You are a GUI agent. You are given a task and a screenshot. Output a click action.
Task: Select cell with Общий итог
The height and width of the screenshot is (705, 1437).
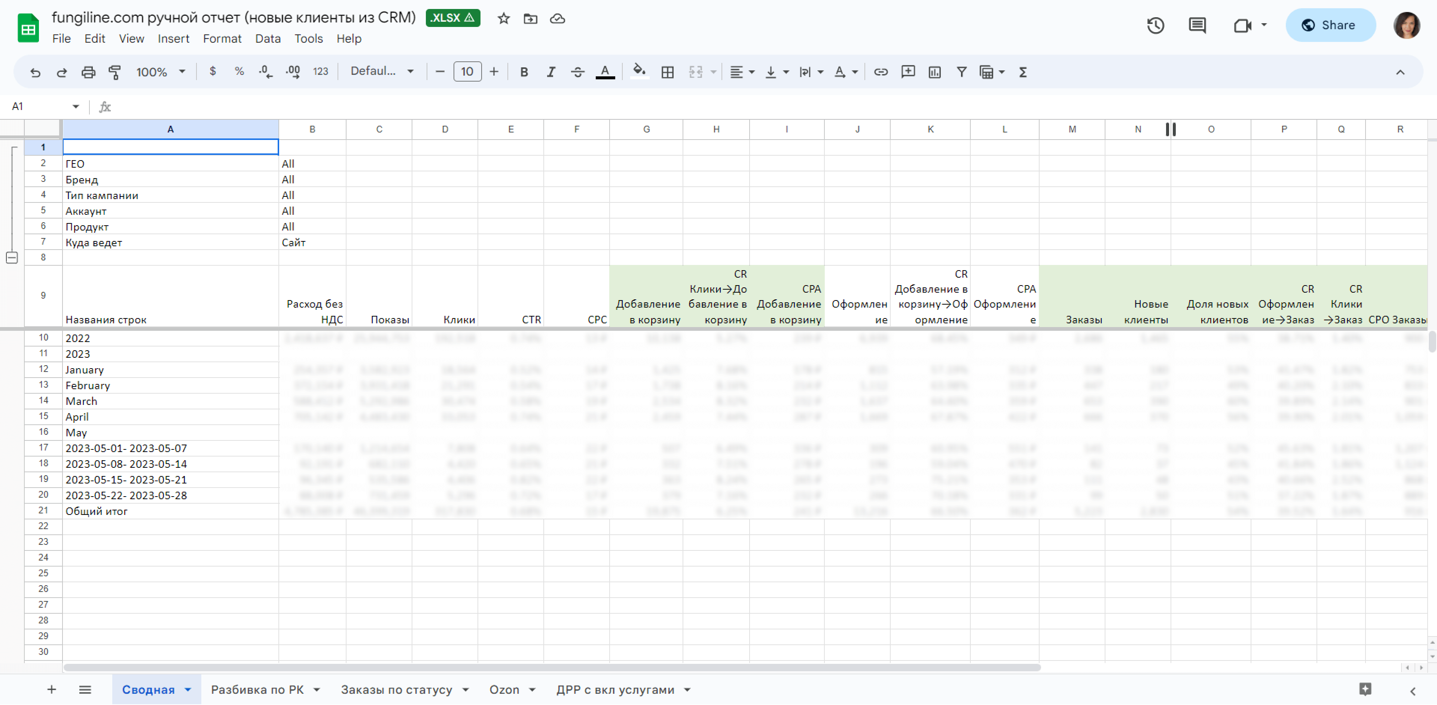coord(170,512)
